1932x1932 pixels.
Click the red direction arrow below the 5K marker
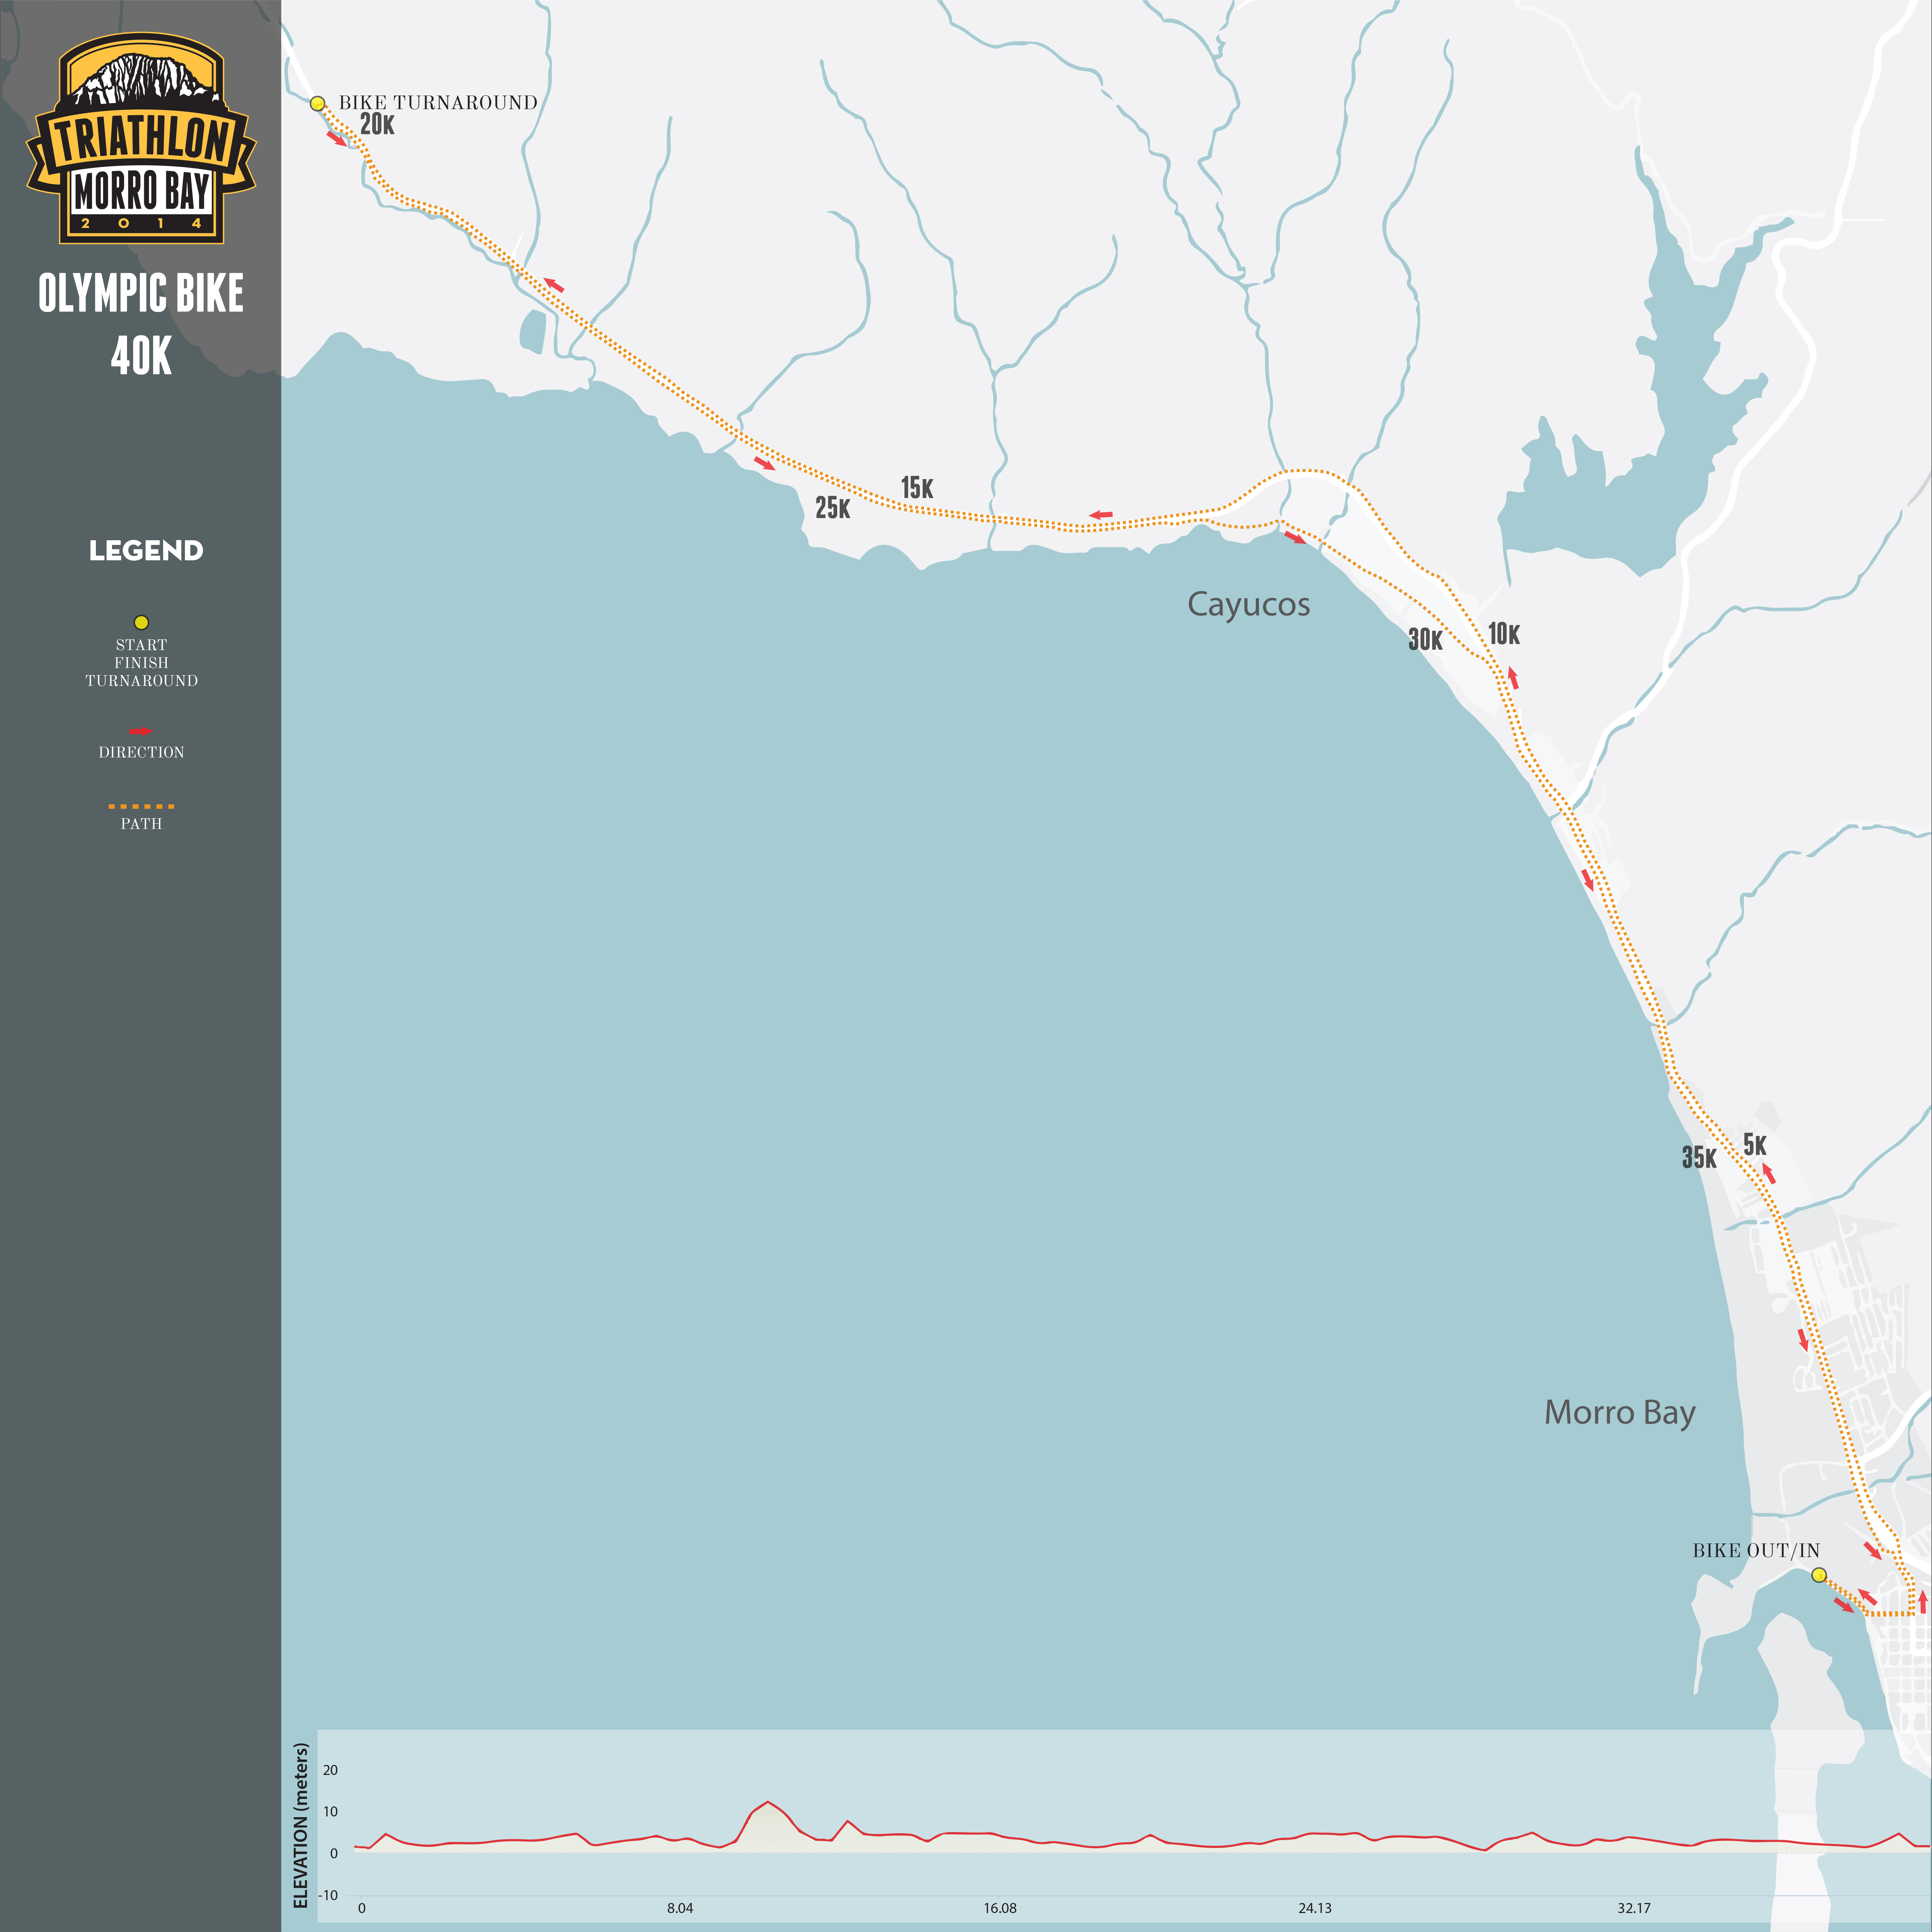click(1768, 1174)
